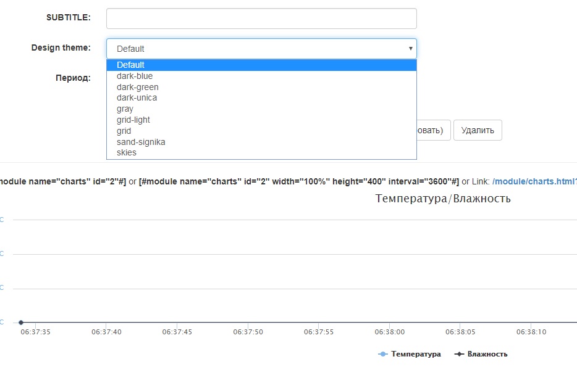Choose the gray design theme

(x=125, y=109)
